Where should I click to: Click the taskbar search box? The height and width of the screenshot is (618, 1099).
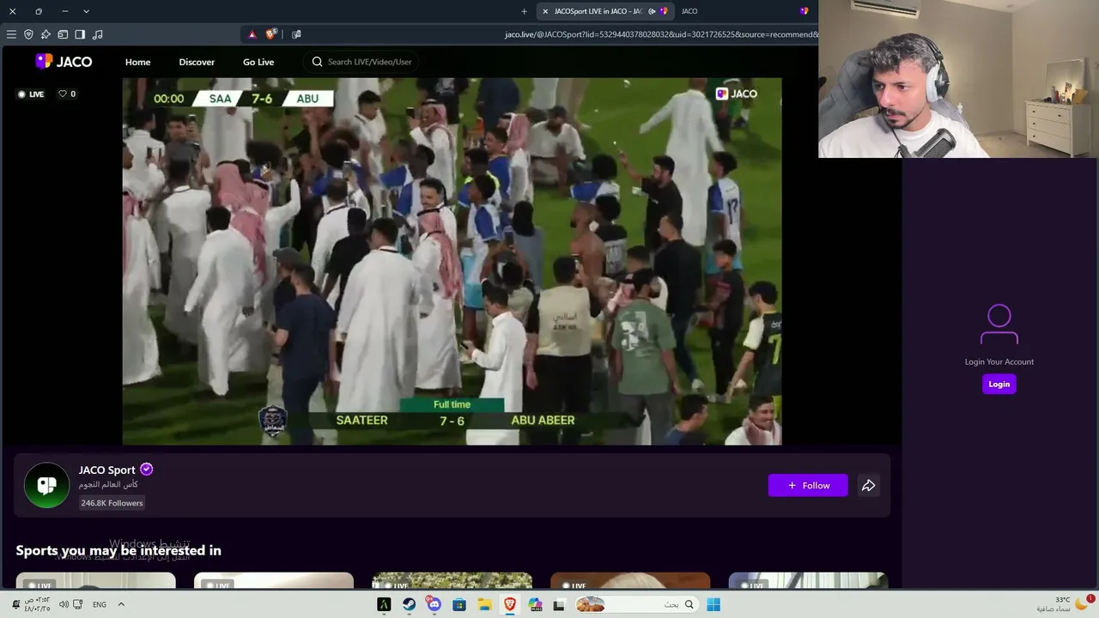coord(637,604)
